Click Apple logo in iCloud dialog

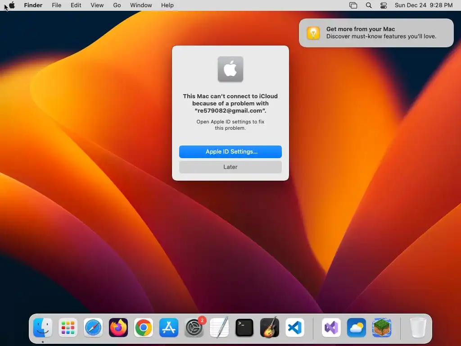point(230,69)
